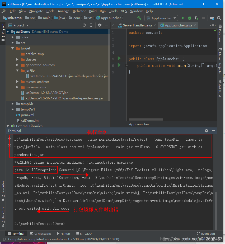Click run gutter icon beside class AppLauncher

(119, 58)
